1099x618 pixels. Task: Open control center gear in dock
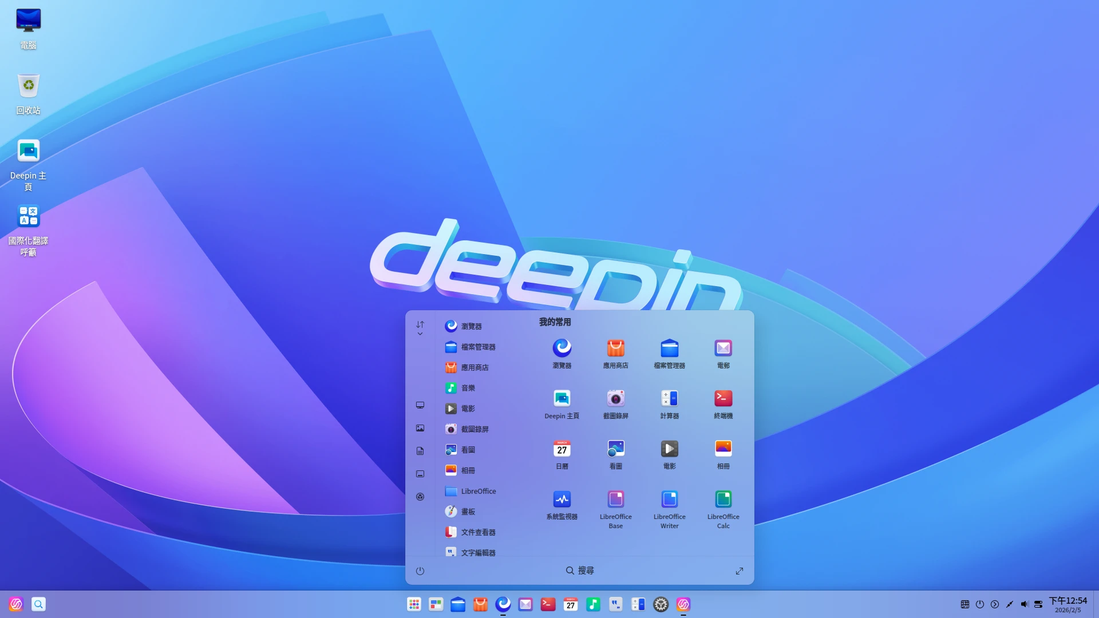(661, 604)
